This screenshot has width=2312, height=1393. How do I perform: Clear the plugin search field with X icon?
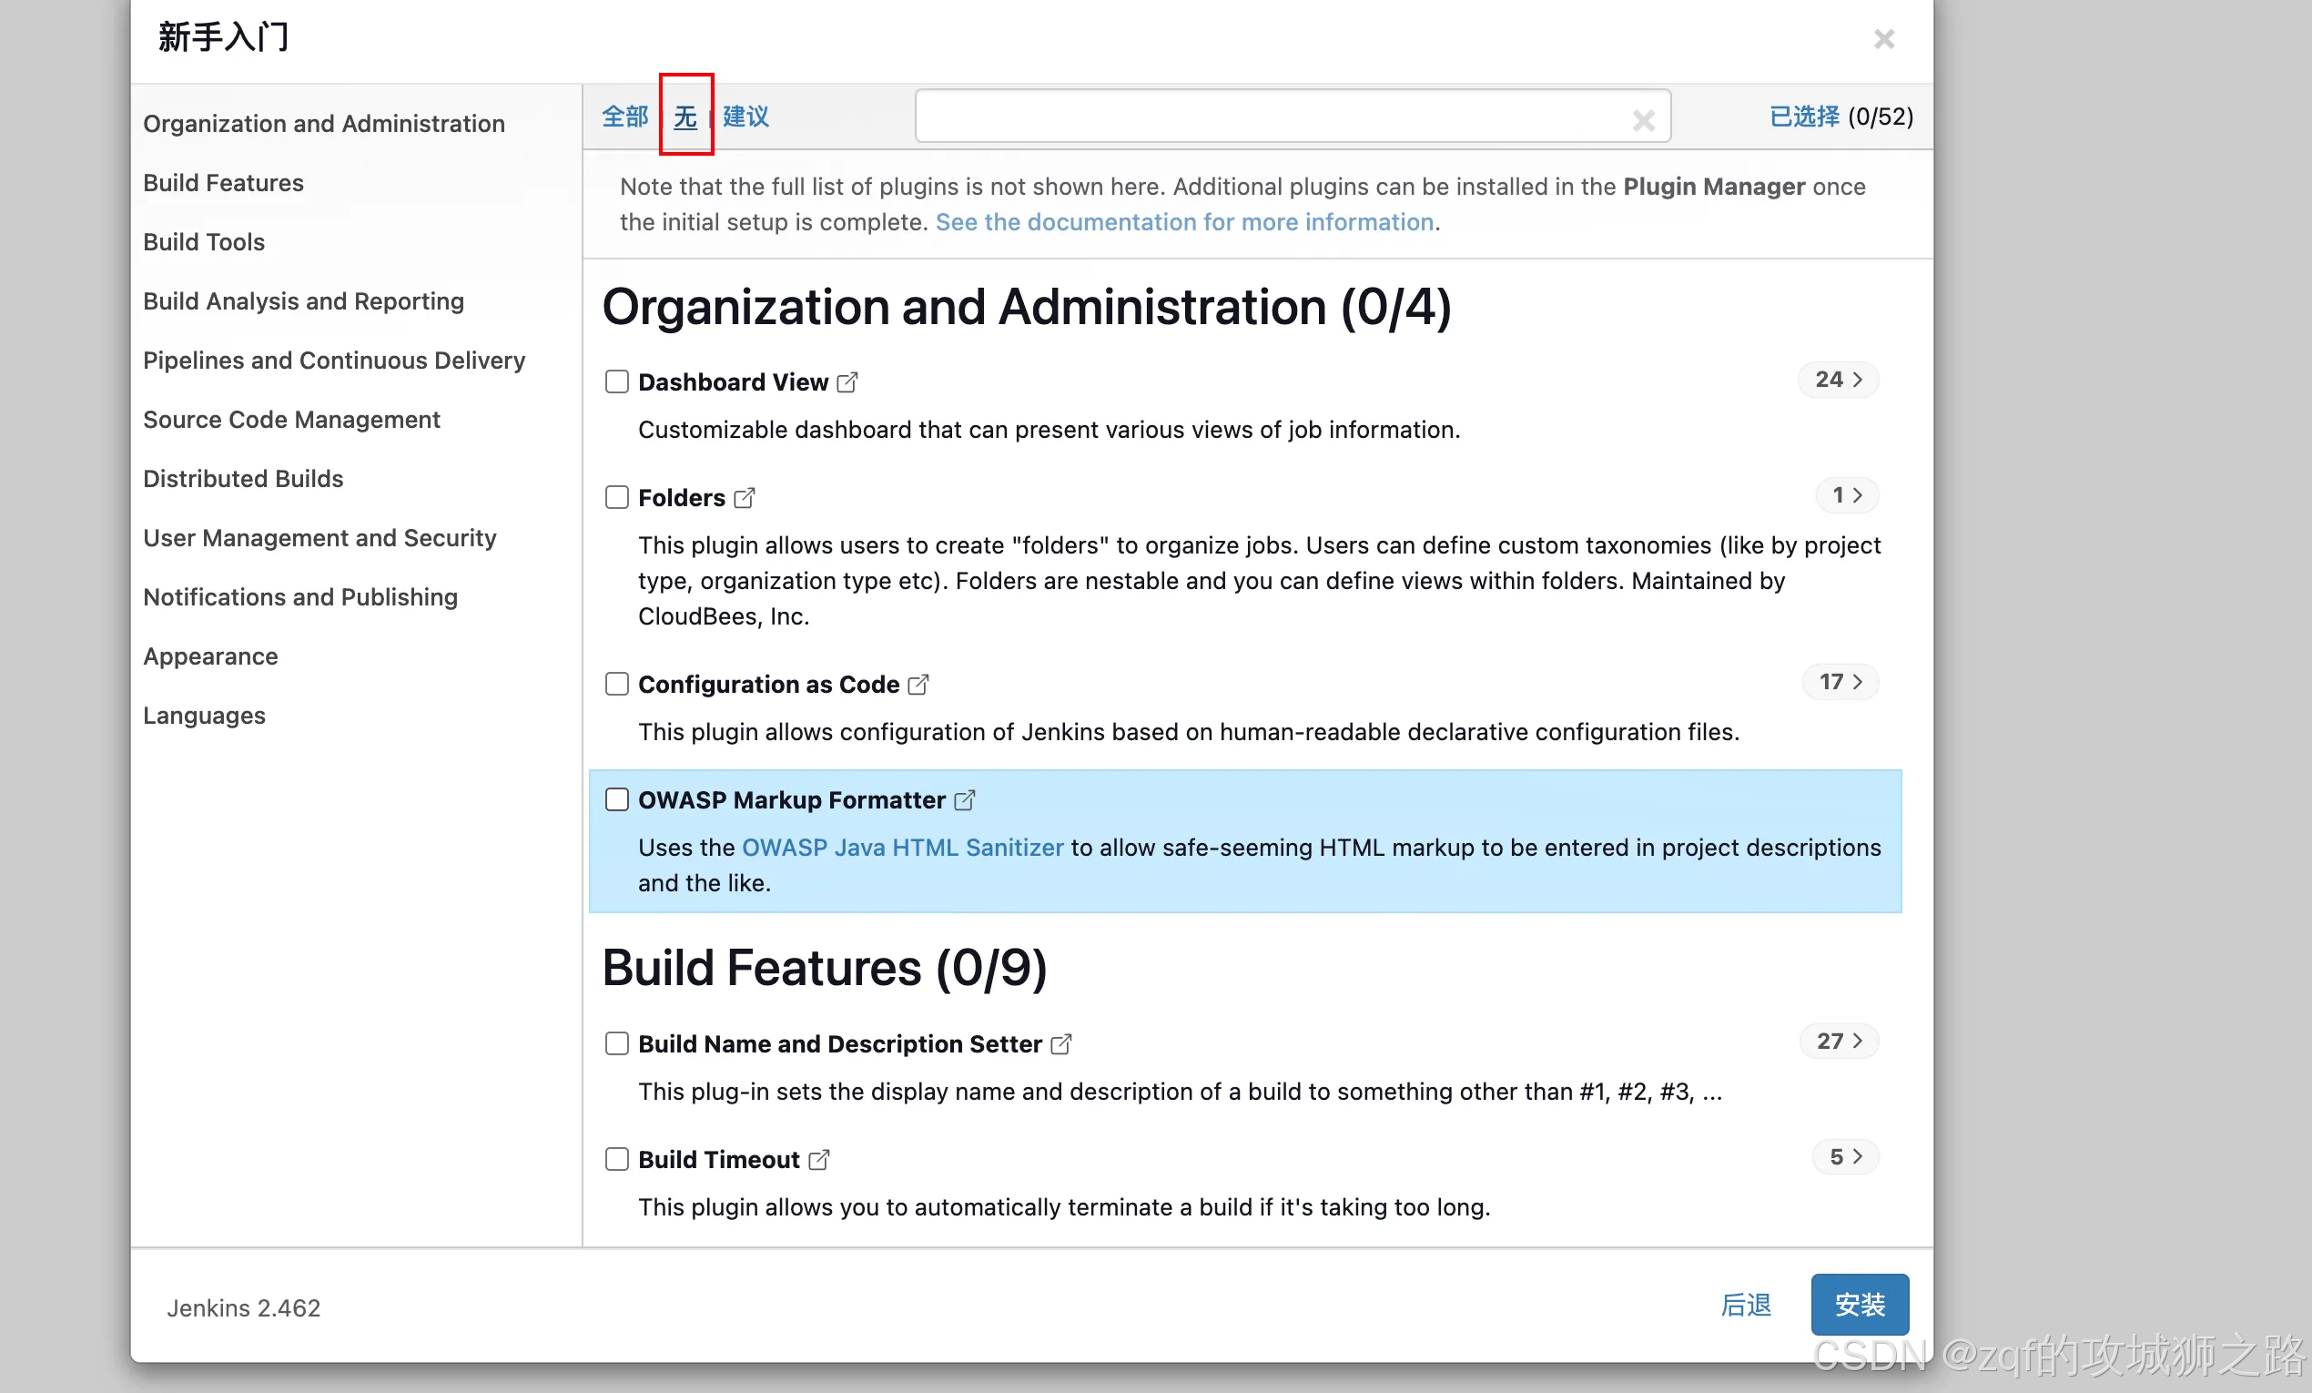pos(1642,120)
